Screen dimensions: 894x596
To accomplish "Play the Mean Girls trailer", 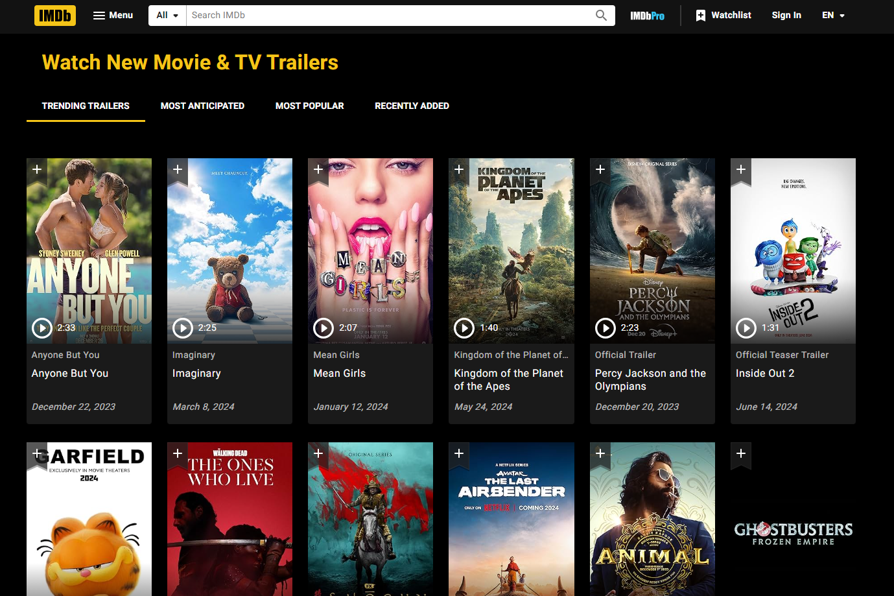I will coord(323,328).
